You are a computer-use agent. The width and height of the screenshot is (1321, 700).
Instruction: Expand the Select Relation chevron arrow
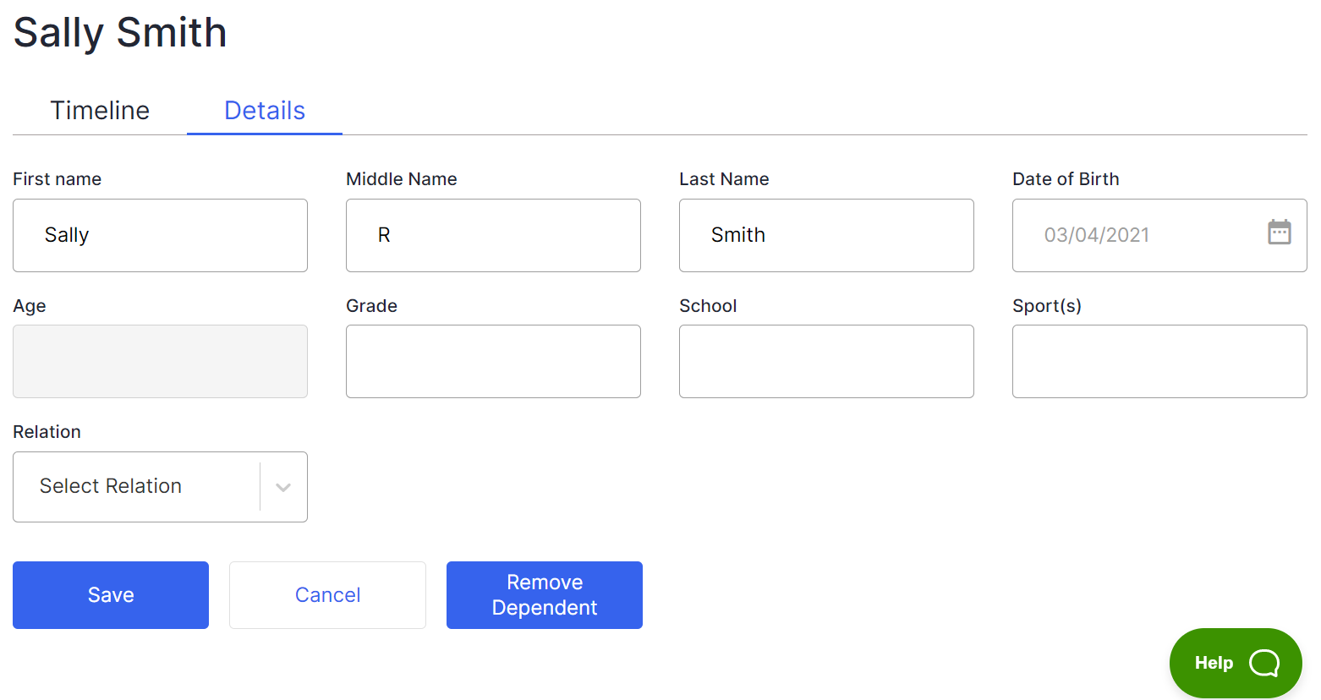(283, 487)
